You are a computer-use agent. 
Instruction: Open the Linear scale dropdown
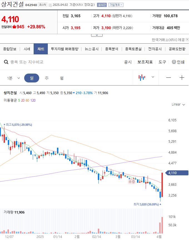(x=178, y=104)
